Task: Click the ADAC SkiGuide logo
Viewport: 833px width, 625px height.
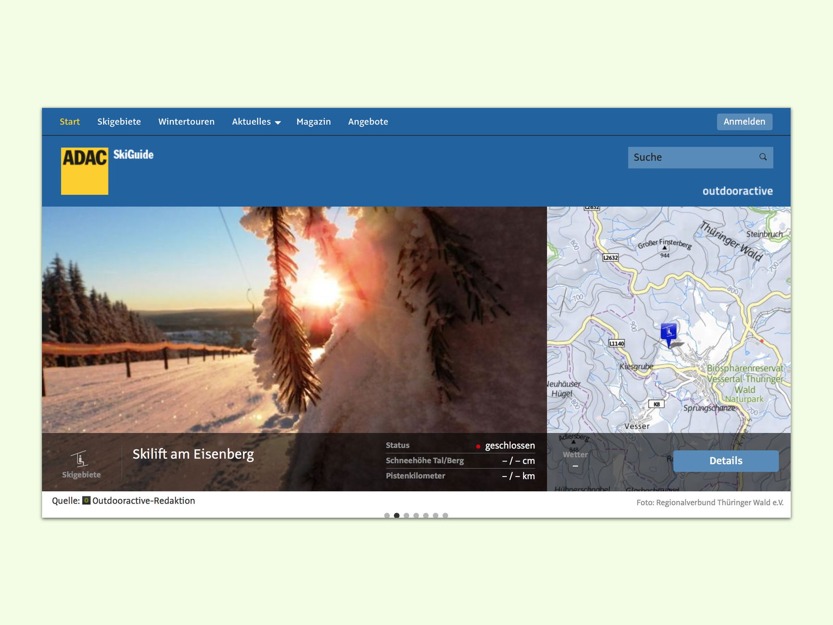Action: coord(107,171)
